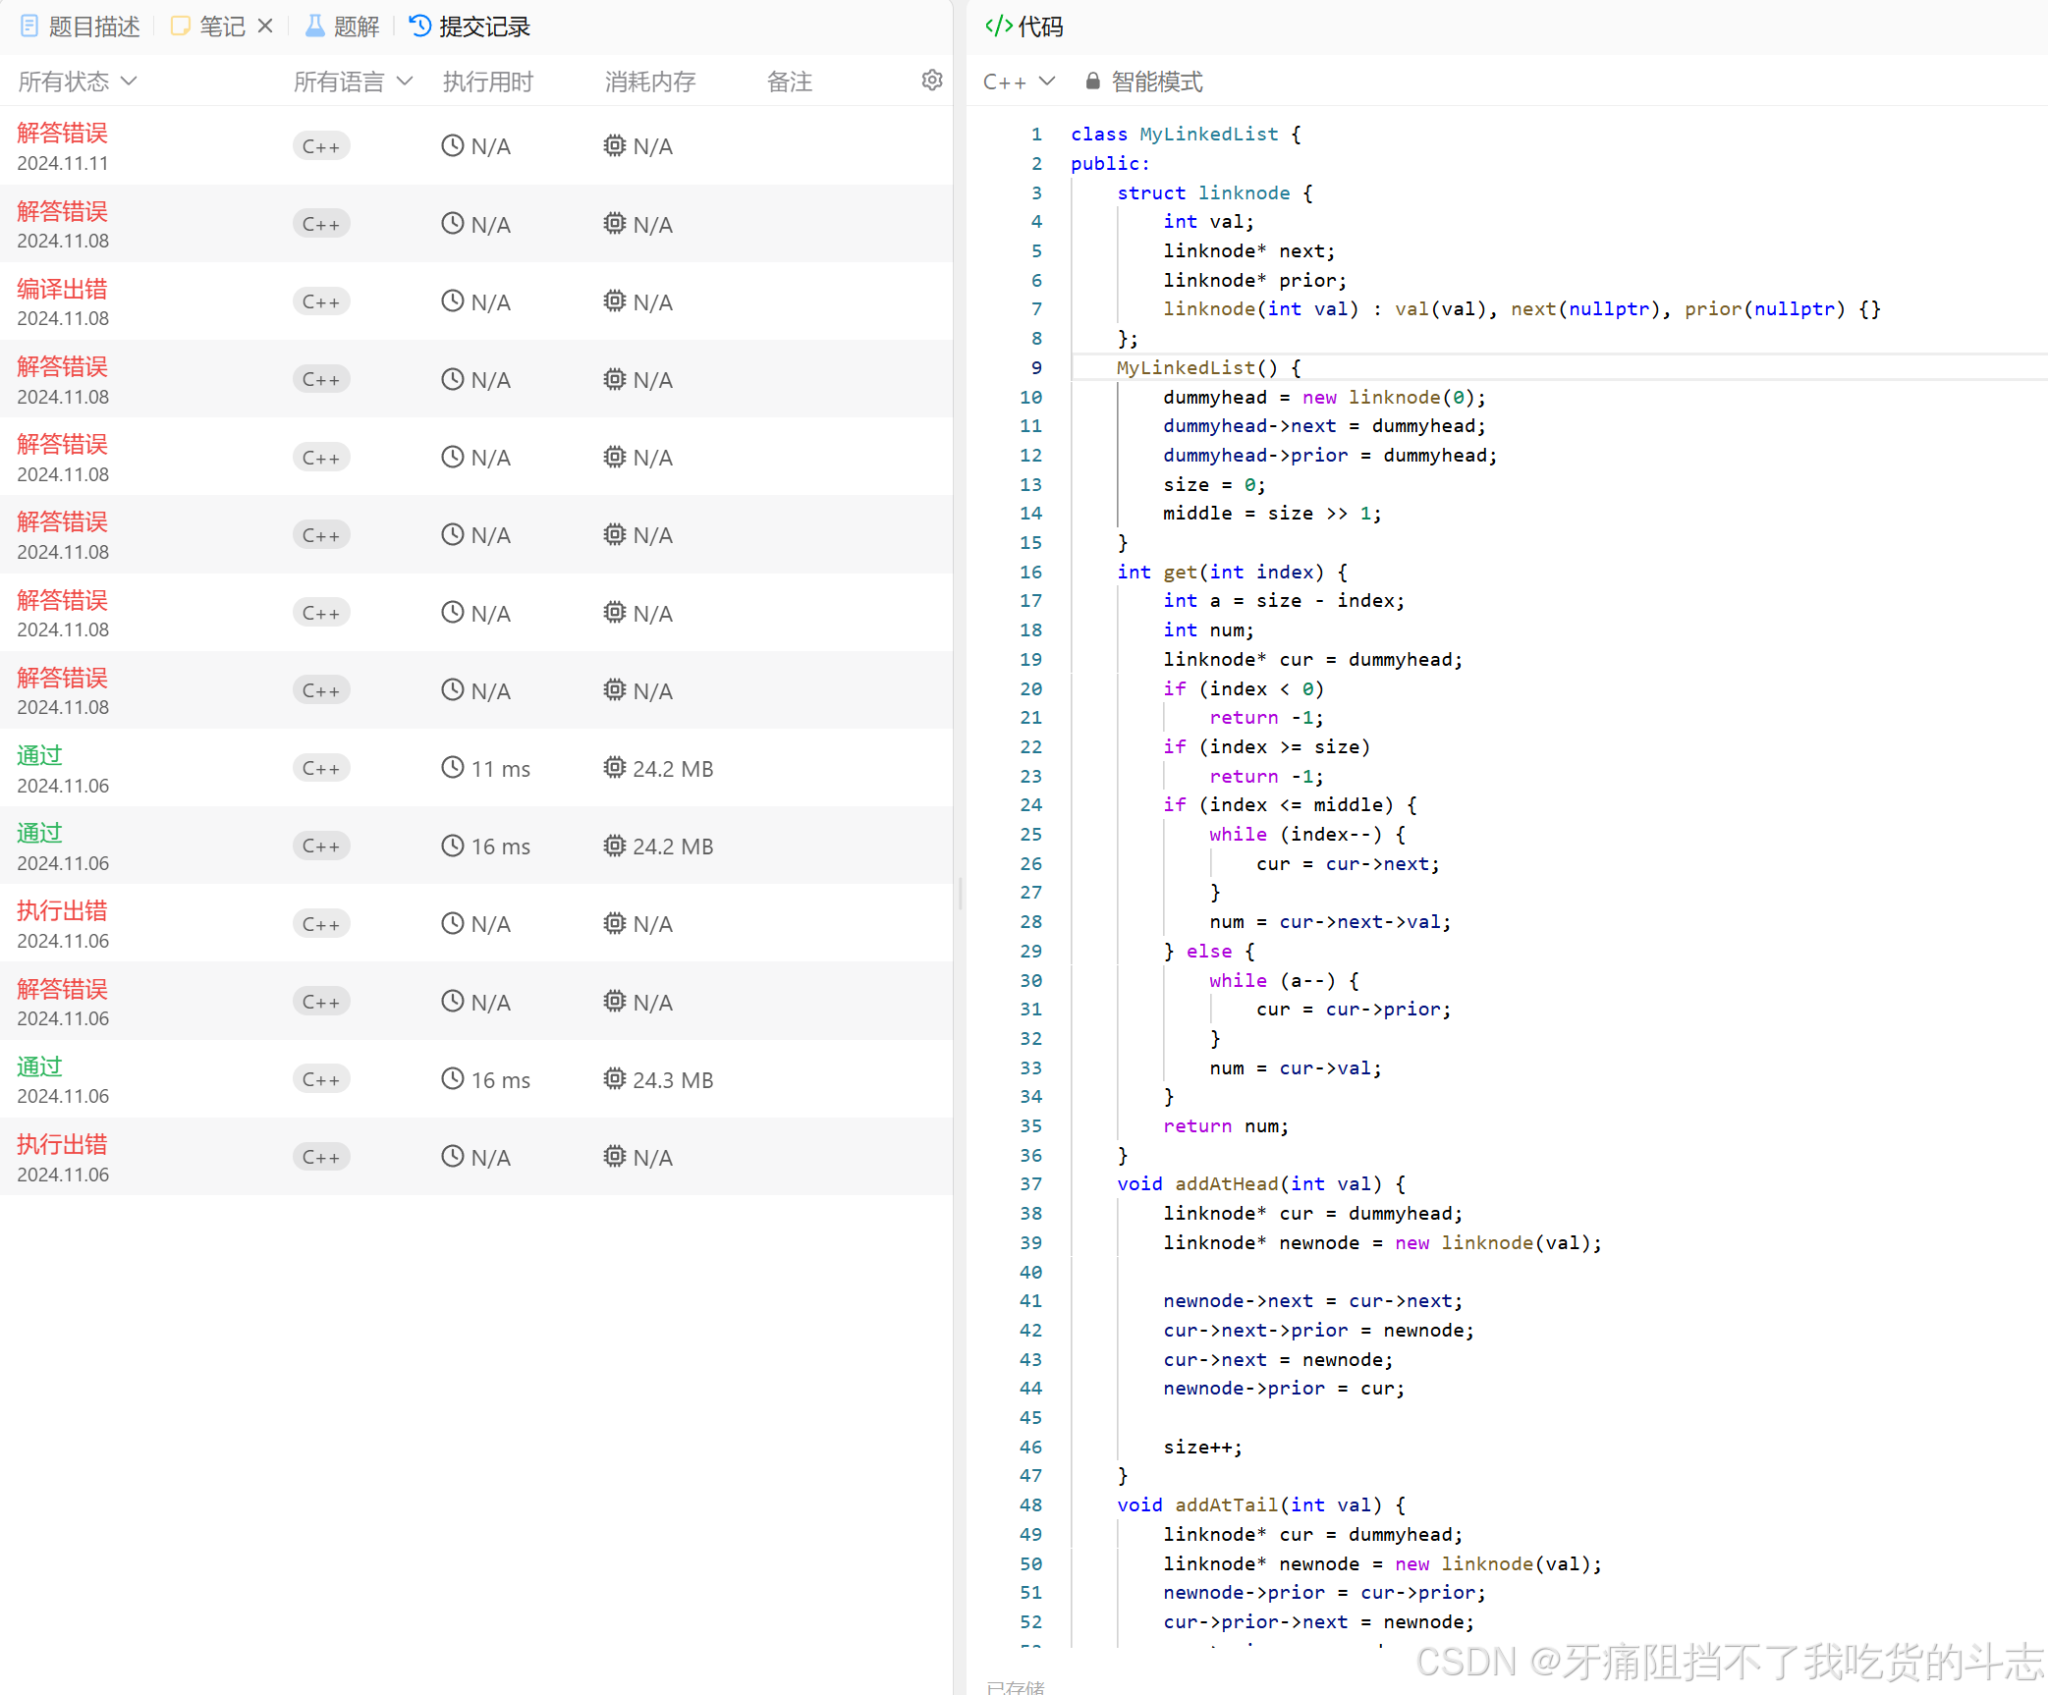Click the 提交记录 history clock icon

(x=420, y=27)
